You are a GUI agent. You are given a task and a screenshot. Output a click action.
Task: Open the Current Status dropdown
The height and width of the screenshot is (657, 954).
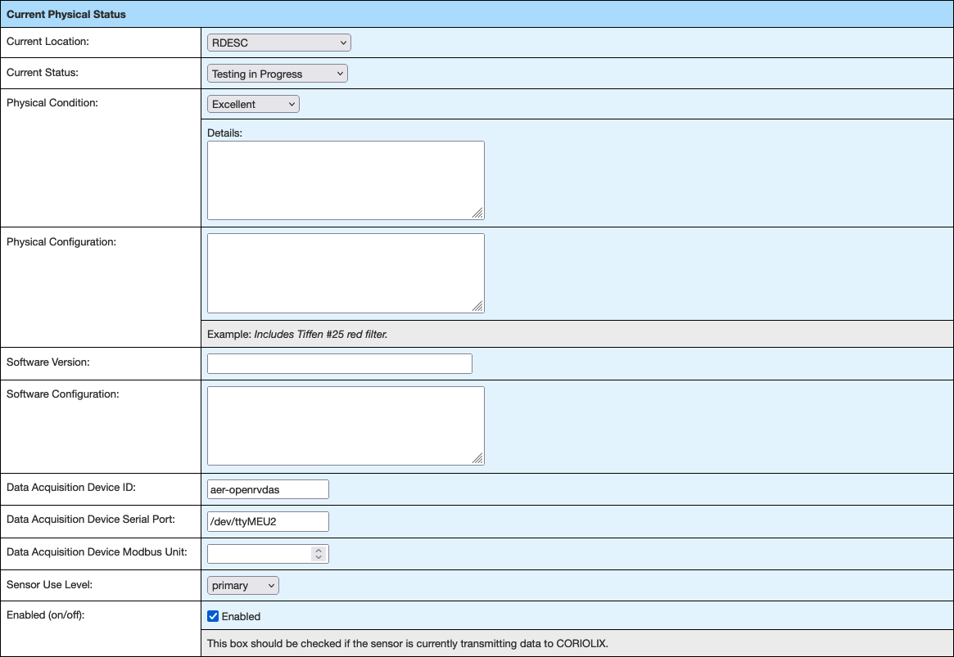(x=277, y=74)
